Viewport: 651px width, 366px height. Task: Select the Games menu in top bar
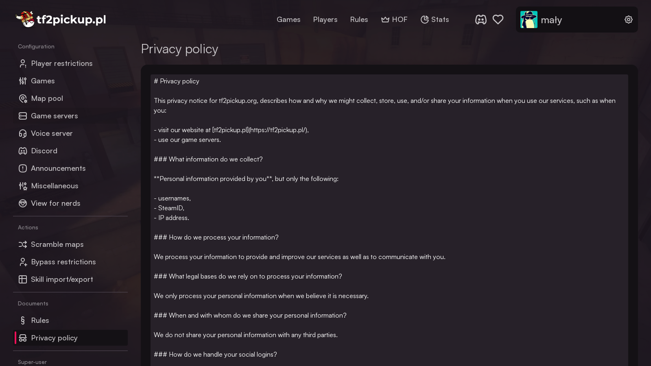pos(288,19)
